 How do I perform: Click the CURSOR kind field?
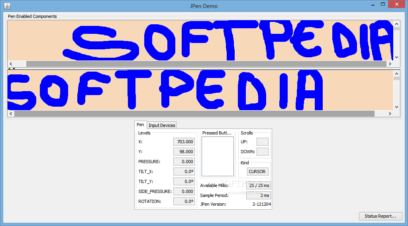pyautogui.click(x=258, y=171)
